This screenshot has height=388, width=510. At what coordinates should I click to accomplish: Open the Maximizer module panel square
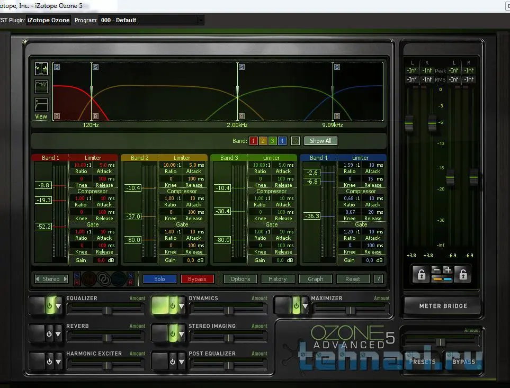click(x=283, y=306)
